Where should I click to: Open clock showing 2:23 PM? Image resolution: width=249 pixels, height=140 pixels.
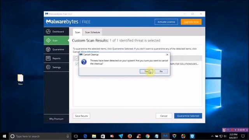[x=233, y=136]
